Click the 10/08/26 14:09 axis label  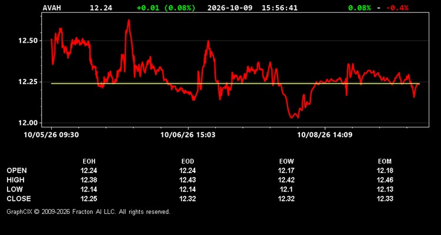pos(325,135)
